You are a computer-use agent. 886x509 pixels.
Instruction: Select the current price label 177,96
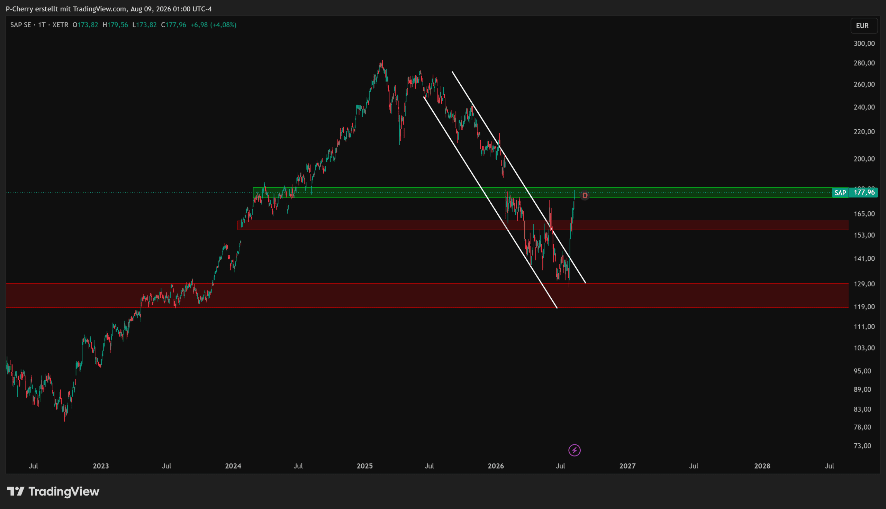coord(864,192)
